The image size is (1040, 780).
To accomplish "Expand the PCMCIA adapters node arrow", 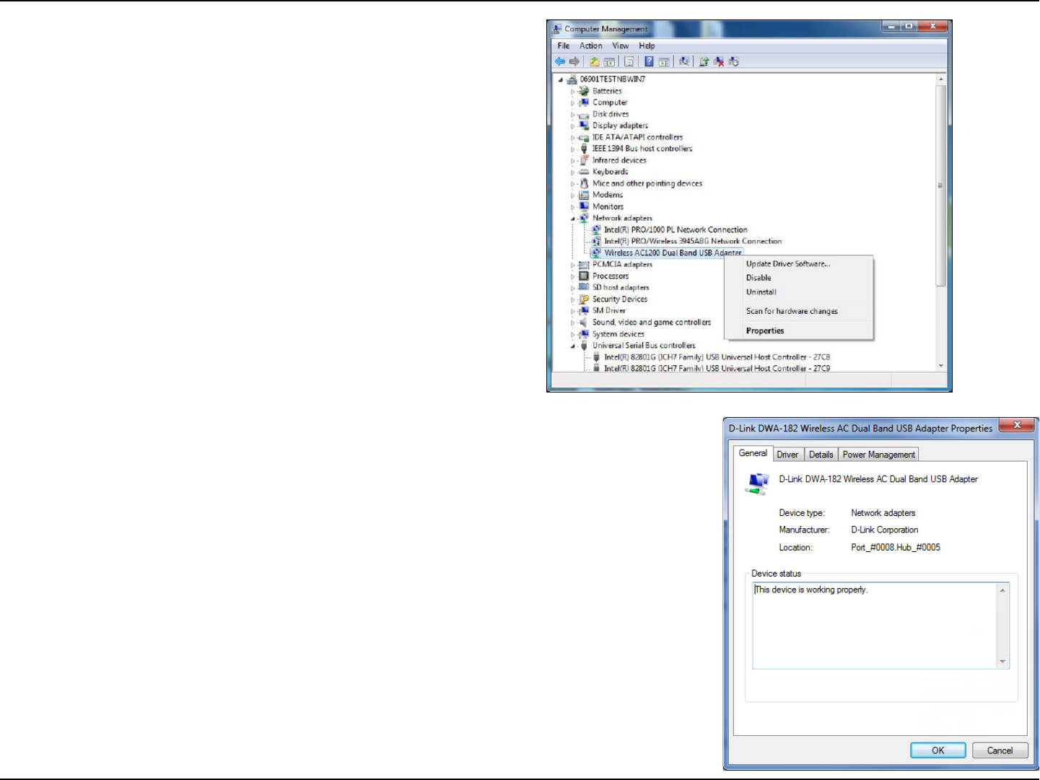I will point(573,265).
